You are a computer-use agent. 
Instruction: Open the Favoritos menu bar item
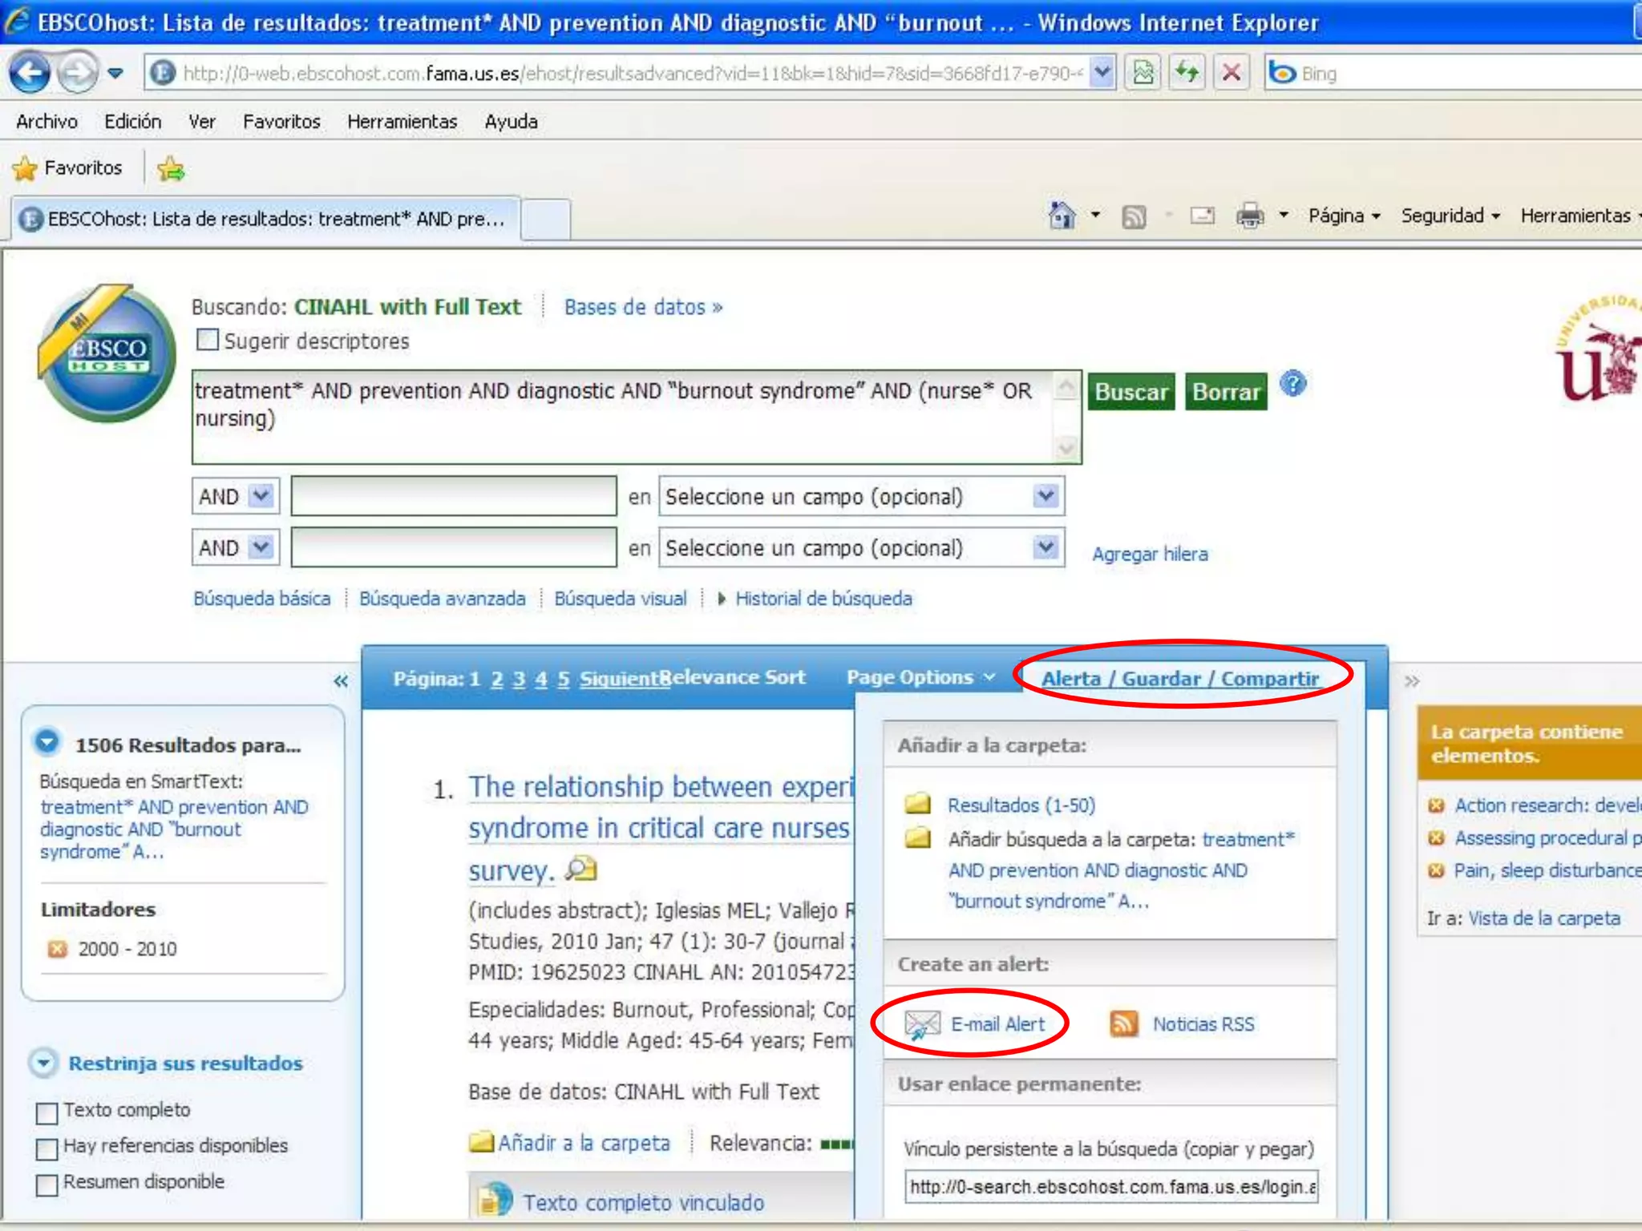point(281,122)
